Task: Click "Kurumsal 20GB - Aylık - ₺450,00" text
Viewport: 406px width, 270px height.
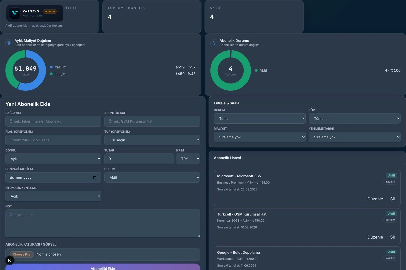Action: pyautogui.click(x=241, y=221)
